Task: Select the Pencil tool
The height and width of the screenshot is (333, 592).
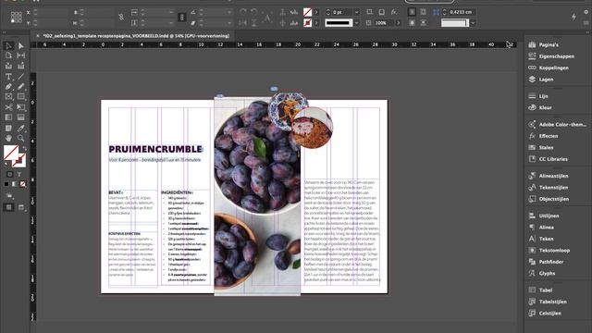Action: 21,87
